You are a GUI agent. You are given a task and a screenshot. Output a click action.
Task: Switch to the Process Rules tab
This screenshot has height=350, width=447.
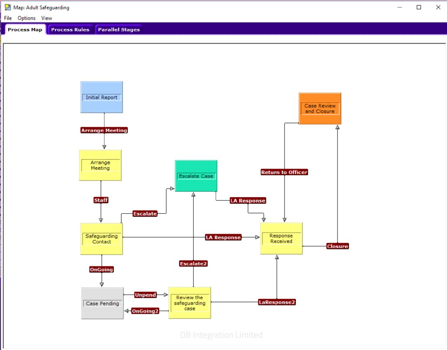pyautogui.click(x=70, y=30)
